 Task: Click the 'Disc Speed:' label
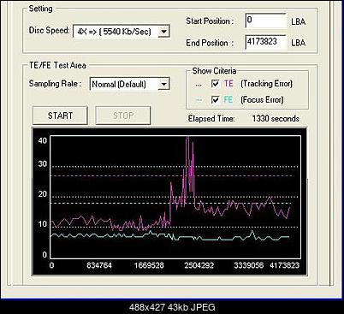point(49,30)
